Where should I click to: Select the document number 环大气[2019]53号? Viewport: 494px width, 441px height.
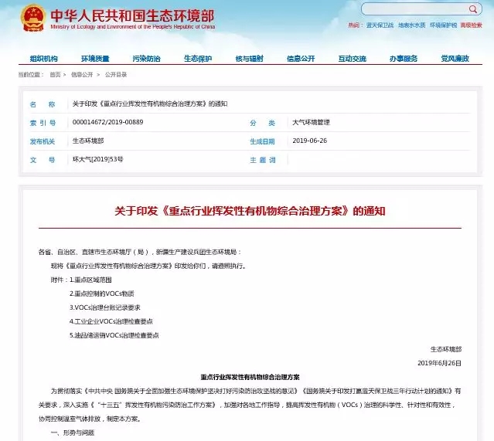pyautogui.click(x=97, y=159)
